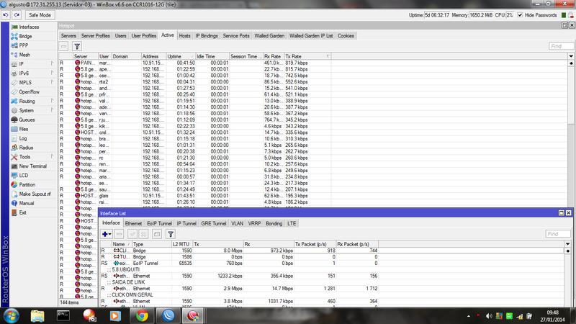
Task: Click the Hotspot remove (minus) button
Action: 64,46
